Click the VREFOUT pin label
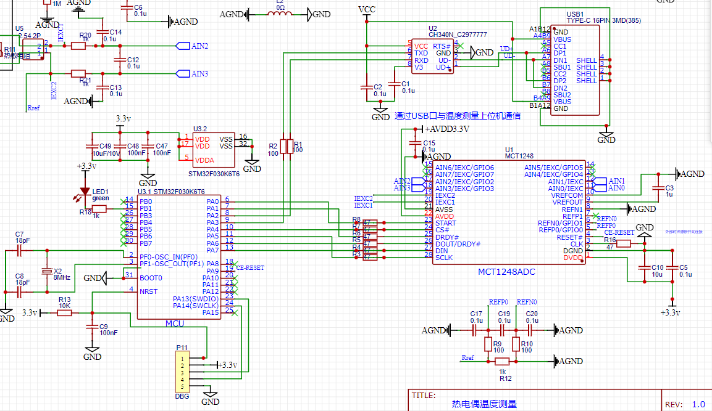This screenshot has height=411, width=712. point(567,202)
